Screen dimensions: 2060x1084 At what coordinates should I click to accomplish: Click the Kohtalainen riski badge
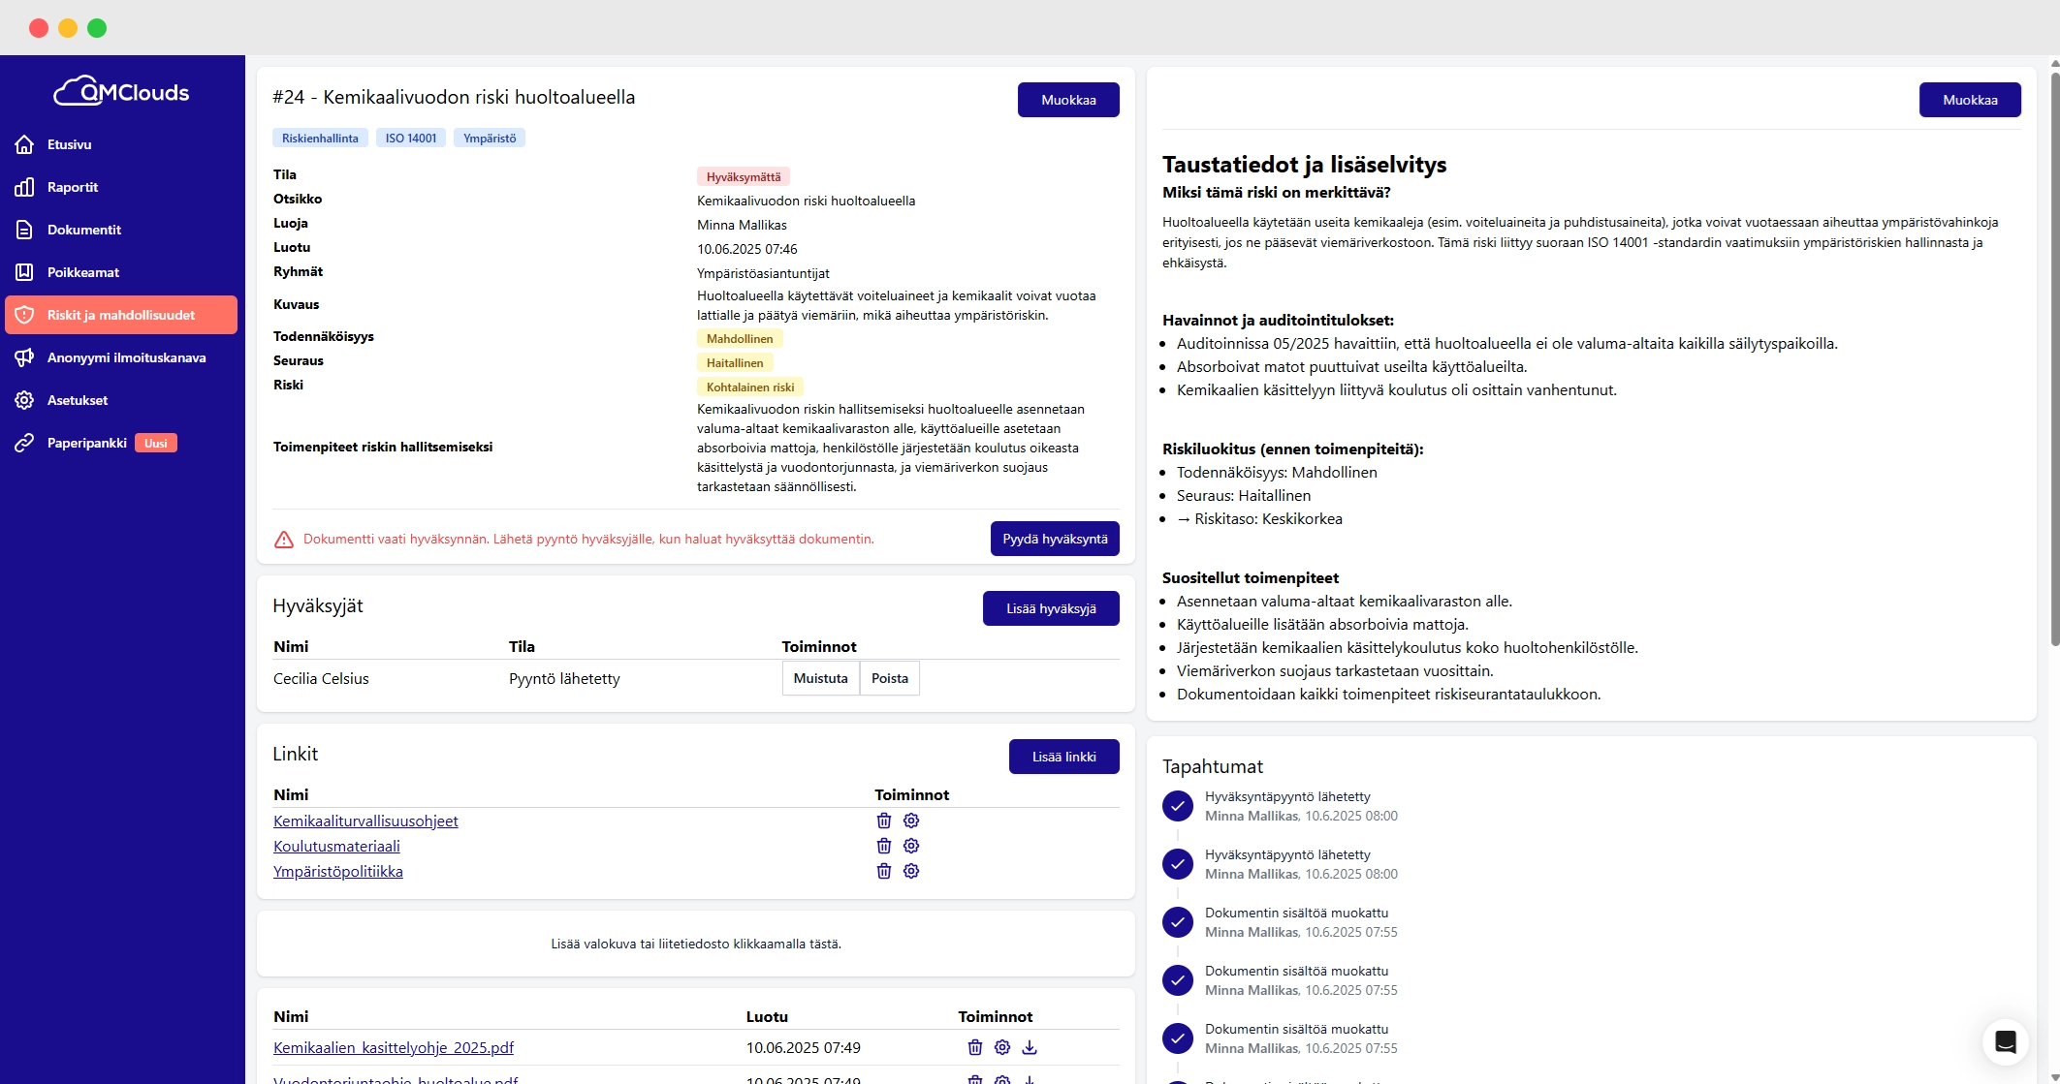(x=750, y=387)
